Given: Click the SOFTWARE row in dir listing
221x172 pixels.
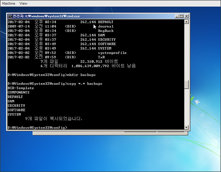Looking at the screenshot, I should [x=62, y=44].
